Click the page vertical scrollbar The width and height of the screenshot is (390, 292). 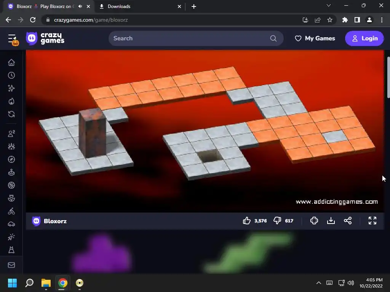tap(388, 78)
